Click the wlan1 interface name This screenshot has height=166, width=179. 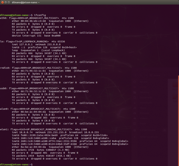point(4,129)
